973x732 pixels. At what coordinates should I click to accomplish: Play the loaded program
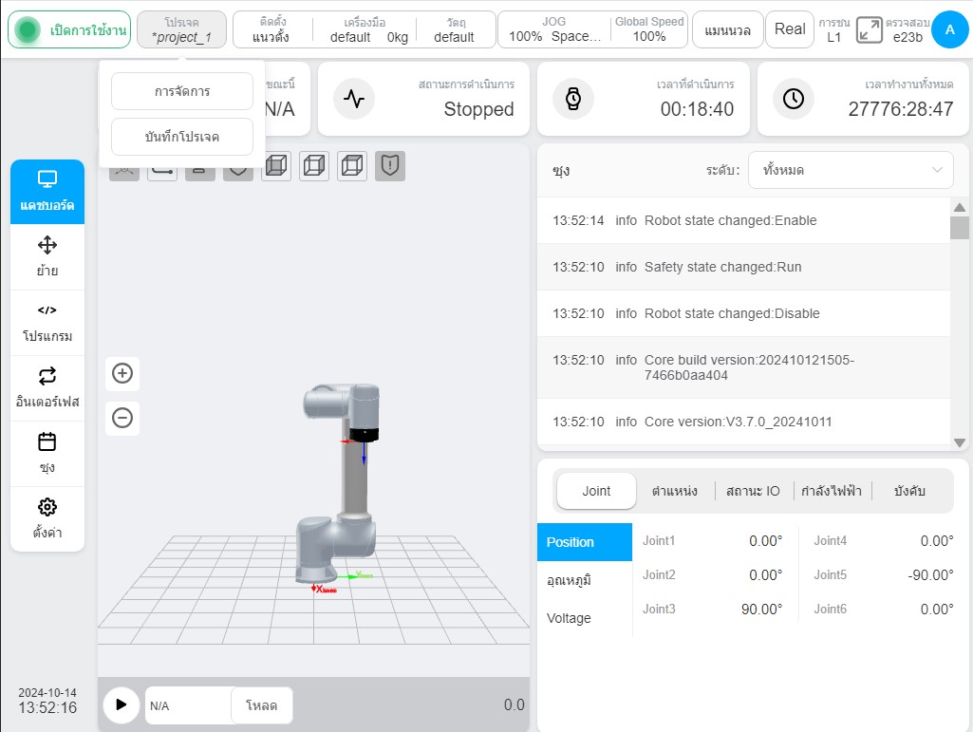121,704
